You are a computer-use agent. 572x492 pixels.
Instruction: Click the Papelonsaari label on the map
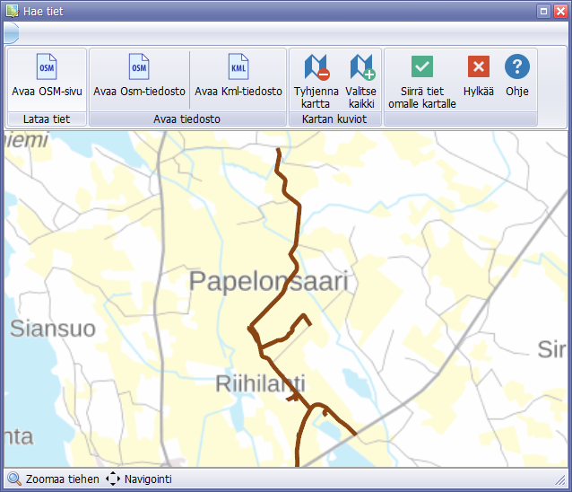268,282
